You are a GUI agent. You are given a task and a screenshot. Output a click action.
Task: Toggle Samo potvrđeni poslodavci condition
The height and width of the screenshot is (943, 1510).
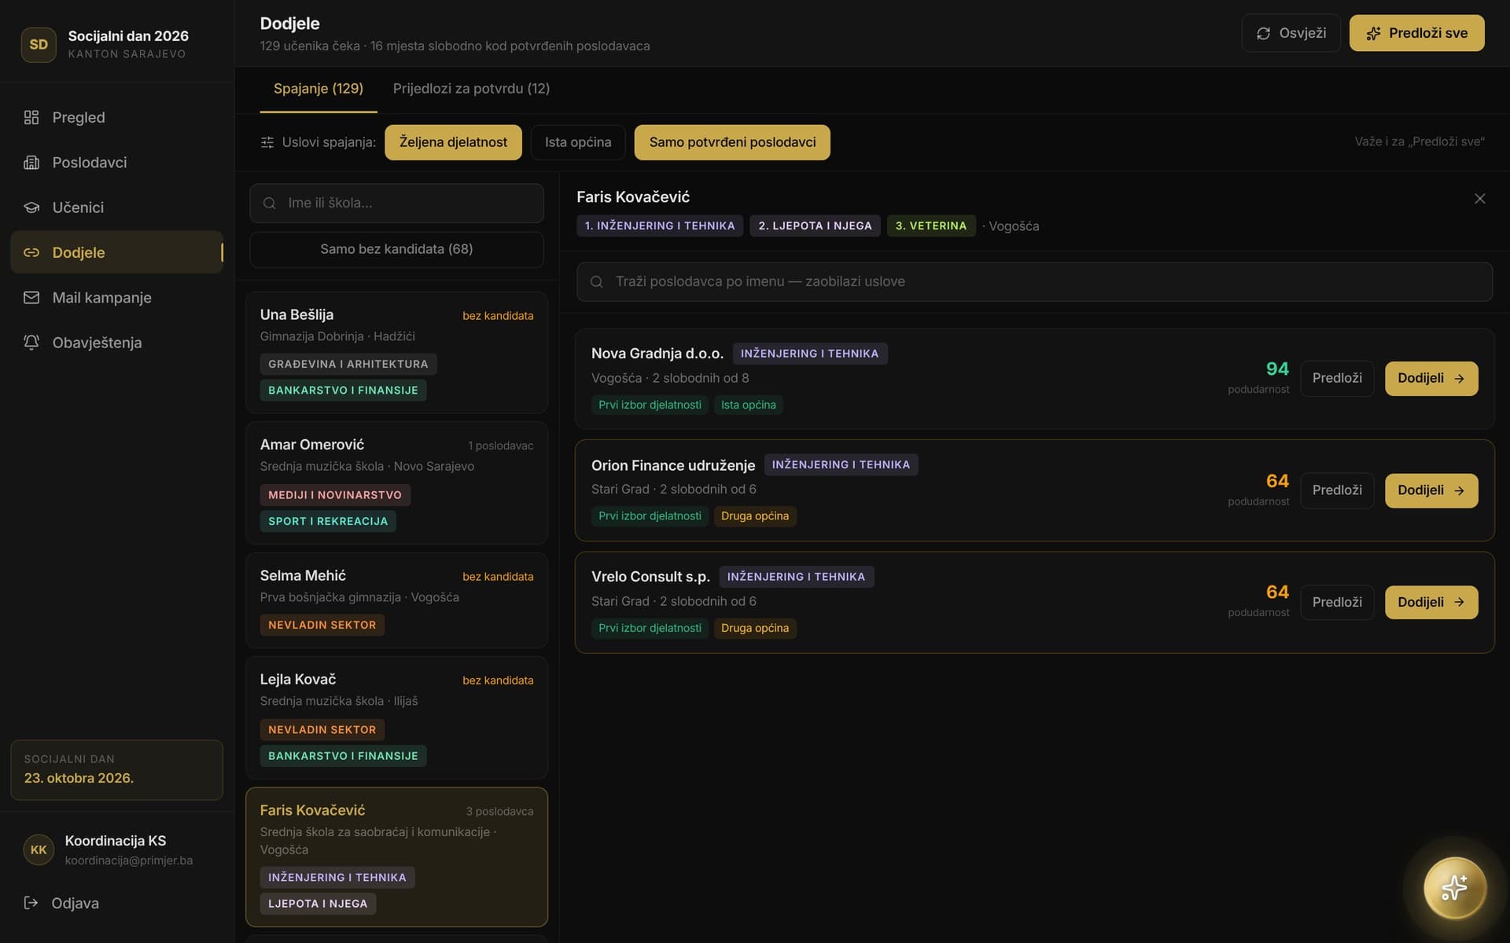pyautogui.click(x=732, y=142)
